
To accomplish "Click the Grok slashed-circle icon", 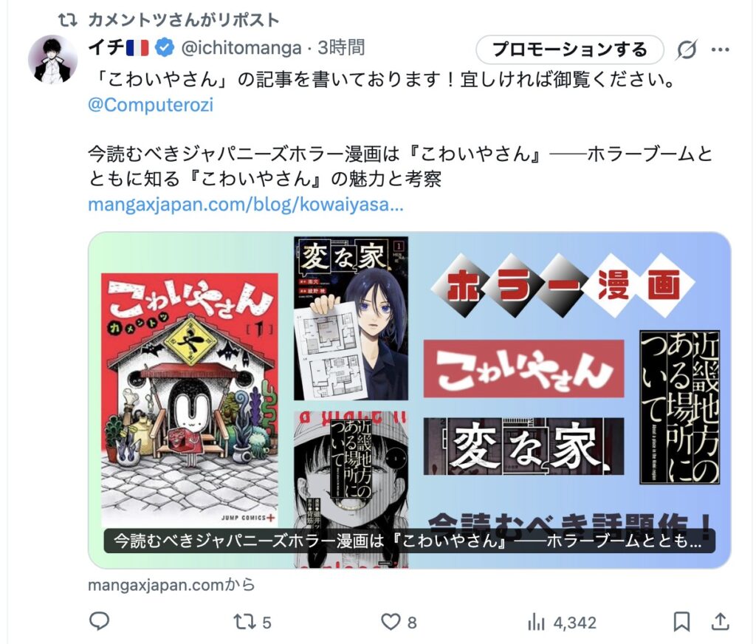I will click(687, 49).
